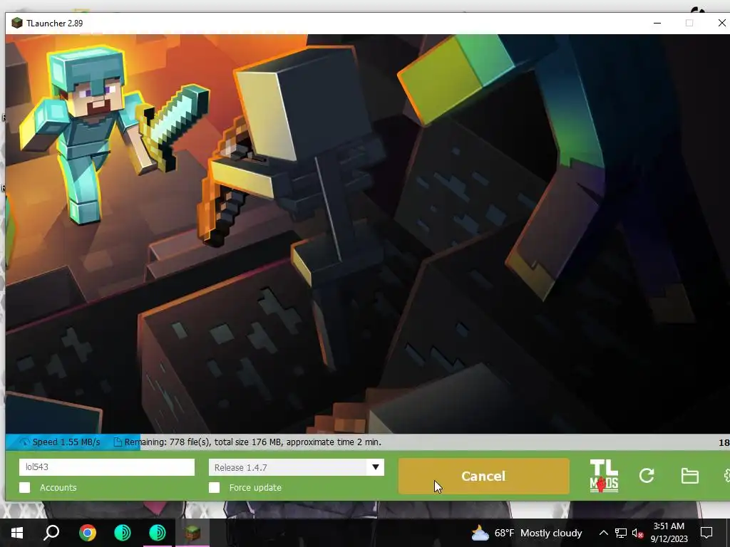This screenshot has width=730, height=547.
Task: Minimize the TLauncher window
Action: tap(657, 23)
